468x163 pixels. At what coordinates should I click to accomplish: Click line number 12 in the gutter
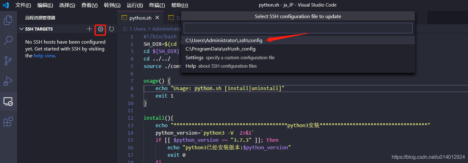tap(130, 118)
